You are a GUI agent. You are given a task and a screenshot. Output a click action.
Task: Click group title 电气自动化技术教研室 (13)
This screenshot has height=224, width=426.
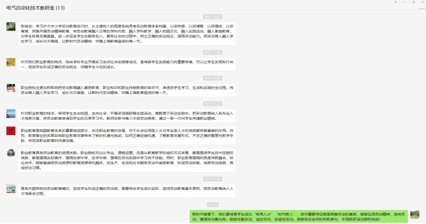[35, 8]
